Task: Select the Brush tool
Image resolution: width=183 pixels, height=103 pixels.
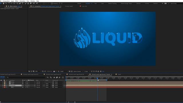Action: [26, 3]
